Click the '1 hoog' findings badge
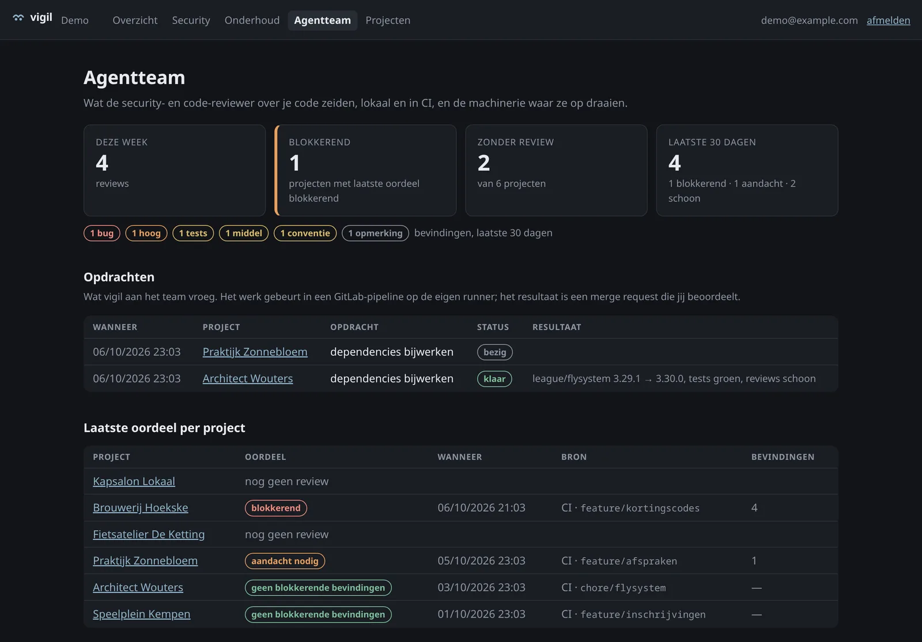Screen dimensions: 922x642 tap(146, 233)
